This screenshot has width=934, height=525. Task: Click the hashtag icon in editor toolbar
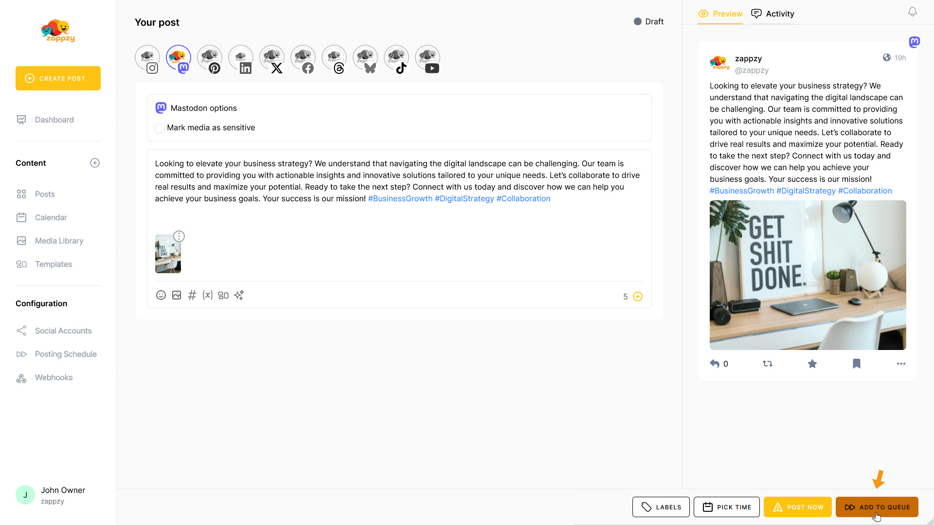(192, 295)
